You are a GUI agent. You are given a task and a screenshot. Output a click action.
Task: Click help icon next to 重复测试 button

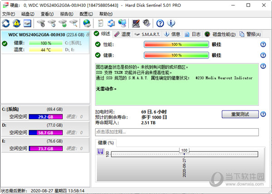coord(263,114)
